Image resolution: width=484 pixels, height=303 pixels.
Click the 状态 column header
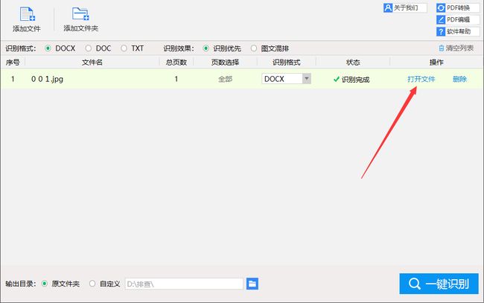tap(353, 63)
